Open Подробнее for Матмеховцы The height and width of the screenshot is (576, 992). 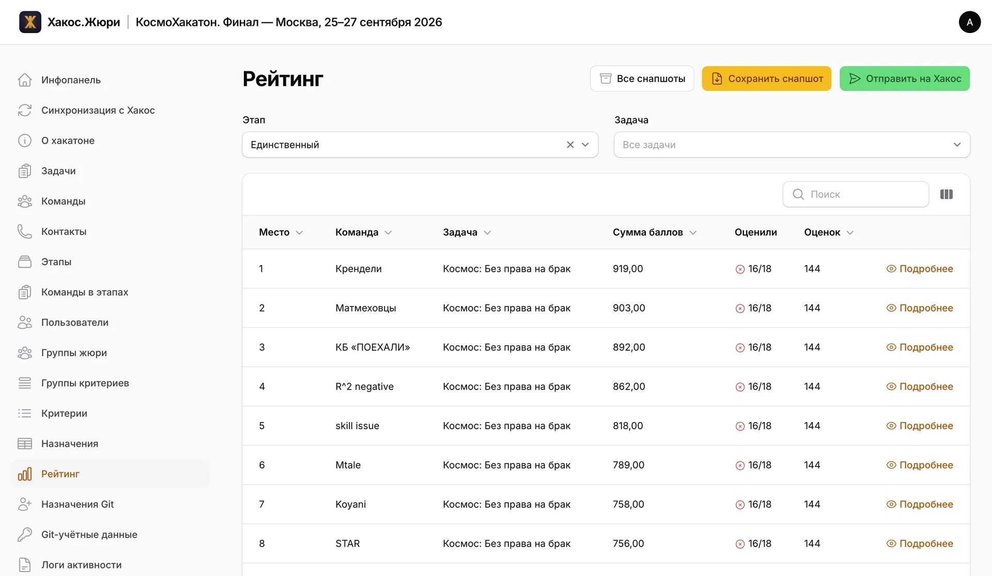(920, 308)
